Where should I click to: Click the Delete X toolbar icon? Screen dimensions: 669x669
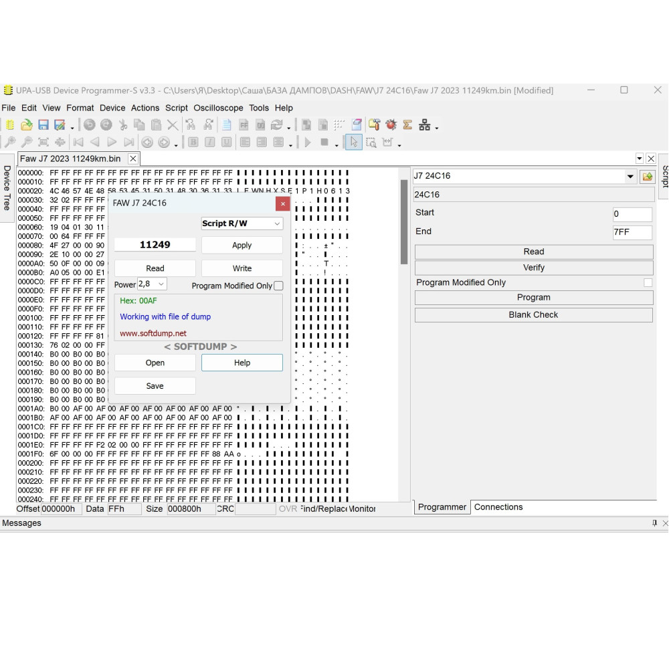pyautogui.click(x=173, y=124)
